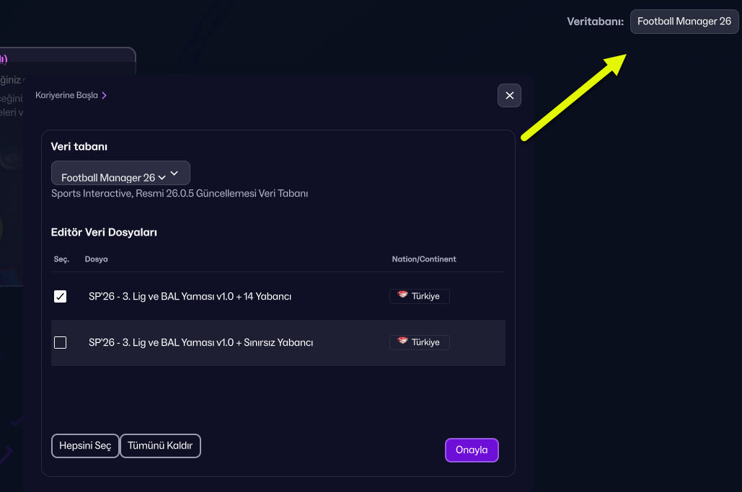Close the dialog with the X button
The width and height of the screenshot is (742, 492).
click(x=509, y=95)
